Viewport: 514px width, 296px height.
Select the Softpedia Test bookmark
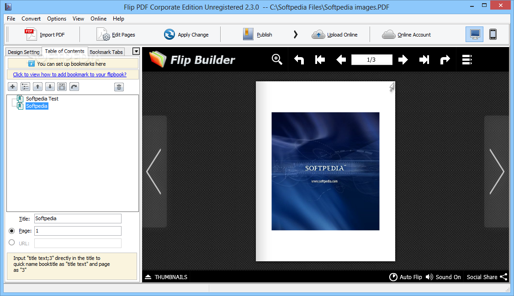[42, 99]
